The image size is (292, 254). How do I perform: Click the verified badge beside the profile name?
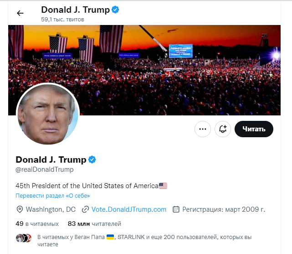pos(92,159)
